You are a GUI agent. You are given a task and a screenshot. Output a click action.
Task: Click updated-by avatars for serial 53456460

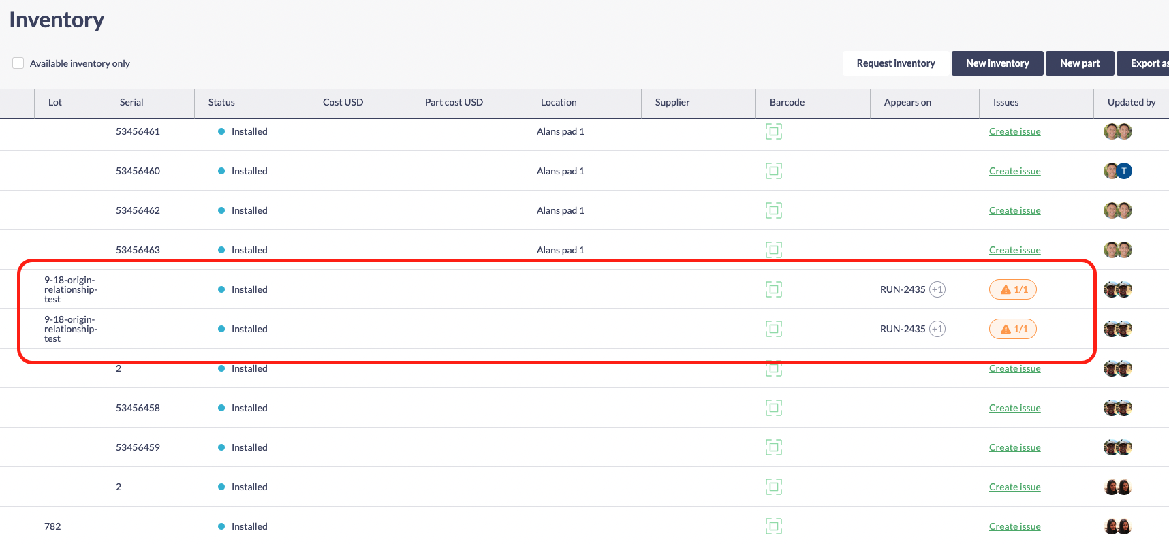[1117, 171]
